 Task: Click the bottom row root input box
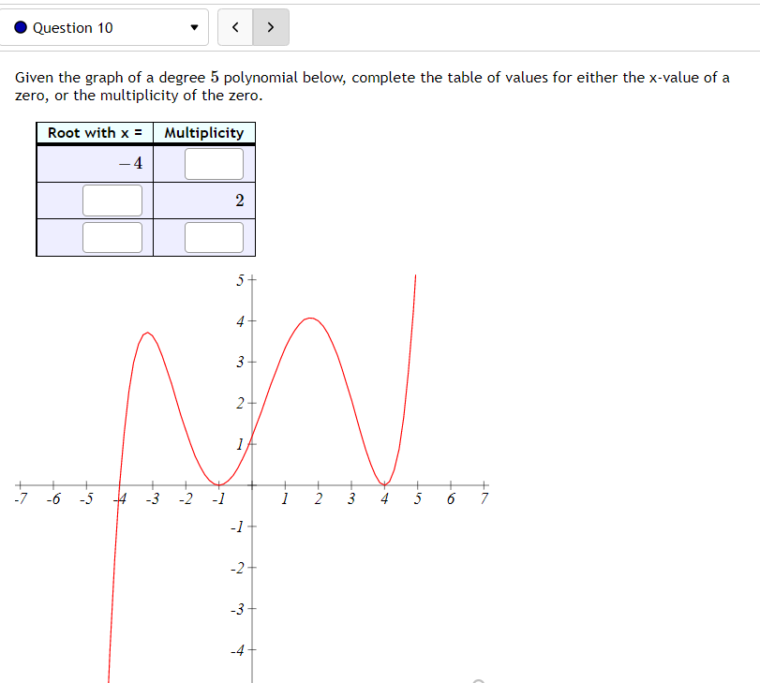click(x=112, y=236)
